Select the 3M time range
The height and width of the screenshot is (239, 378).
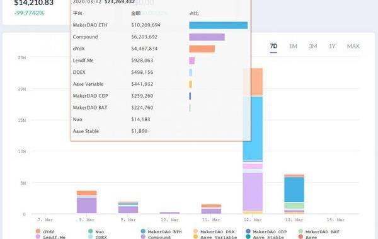pyautogui.click(x=313, y=46)
